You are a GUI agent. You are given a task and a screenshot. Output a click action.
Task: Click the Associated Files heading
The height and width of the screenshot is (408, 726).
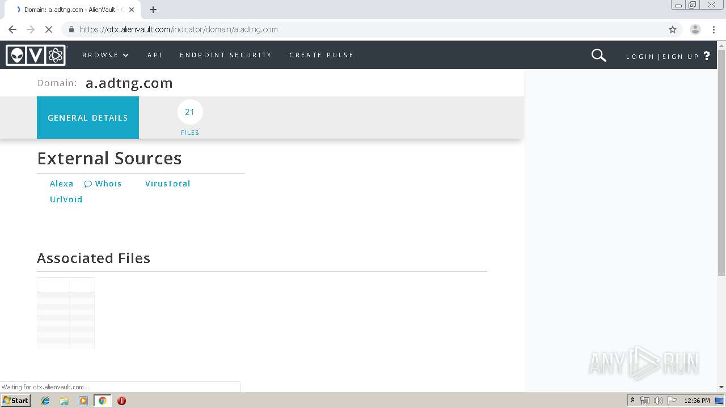tap(94, 258)
